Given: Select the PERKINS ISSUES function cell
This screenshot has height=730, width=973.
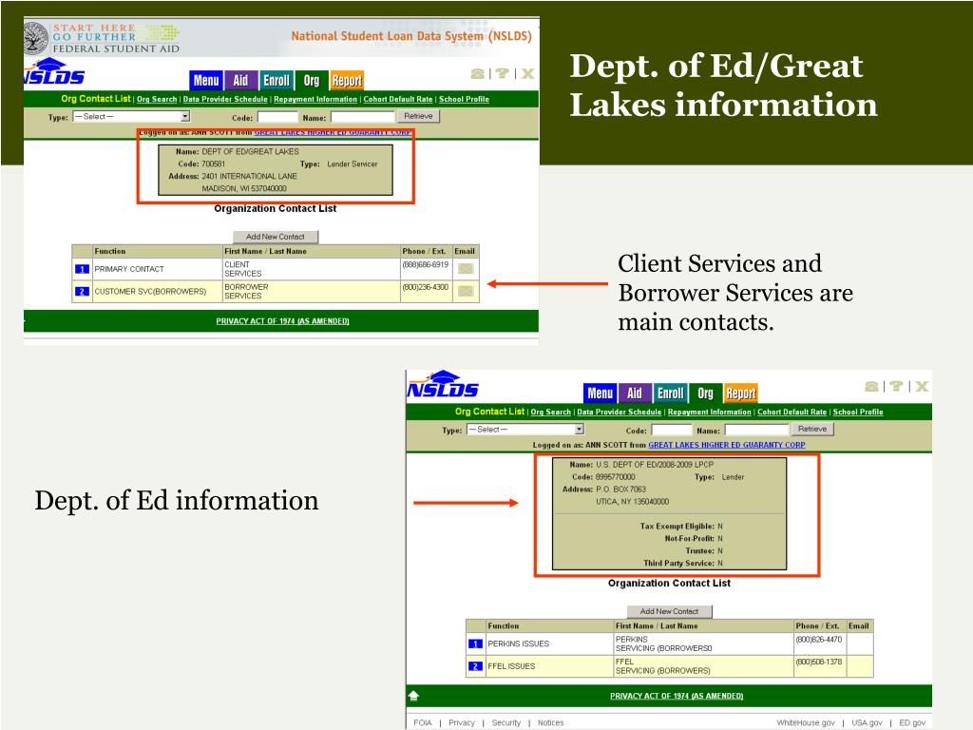Looking at the screenshot, I should click(x=550, y=644).
